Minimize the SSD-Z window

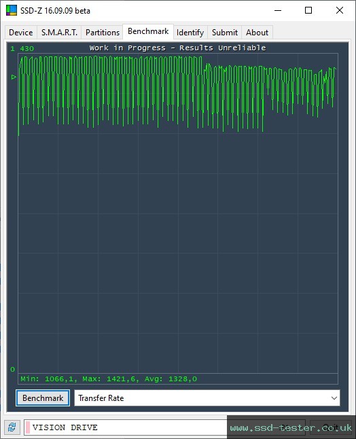point(278,10)
